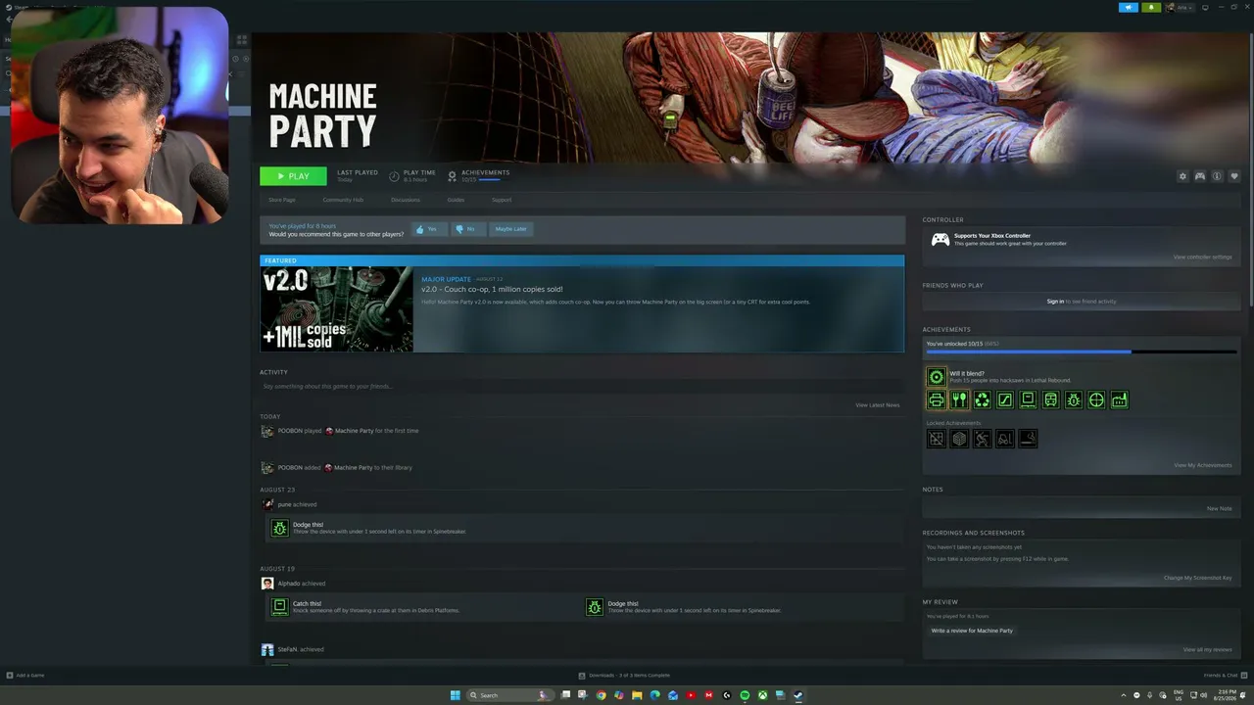Open the 'Will it blend?' sawblade achievement icon
Viewport: 1254px width, 705px height.
[x=937, y=377]
